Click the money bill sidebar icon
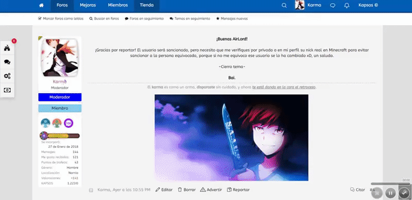The width and height of the screenshot is (412, 200). [7, 90]
